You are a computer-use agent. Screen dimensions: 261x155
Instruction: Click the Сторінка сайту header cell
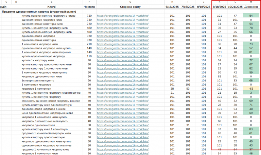click(130, 7)
